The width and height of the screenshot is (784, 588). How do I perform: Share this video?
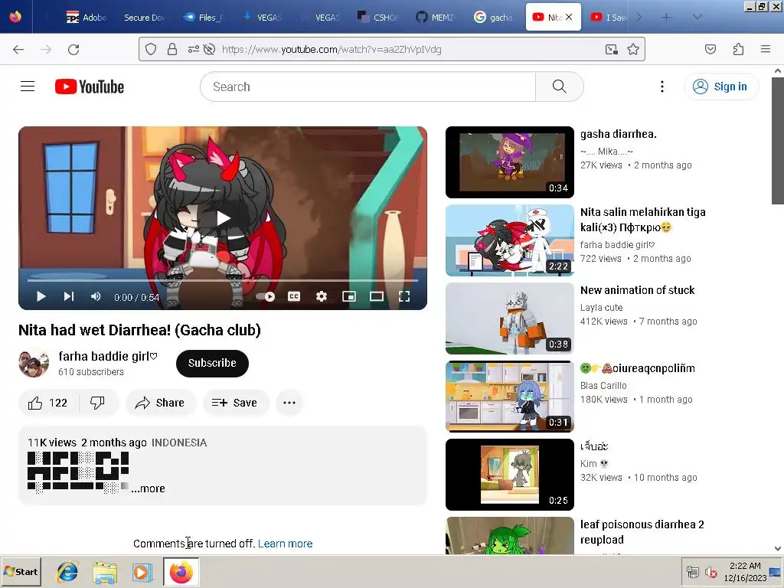[161, 403]
